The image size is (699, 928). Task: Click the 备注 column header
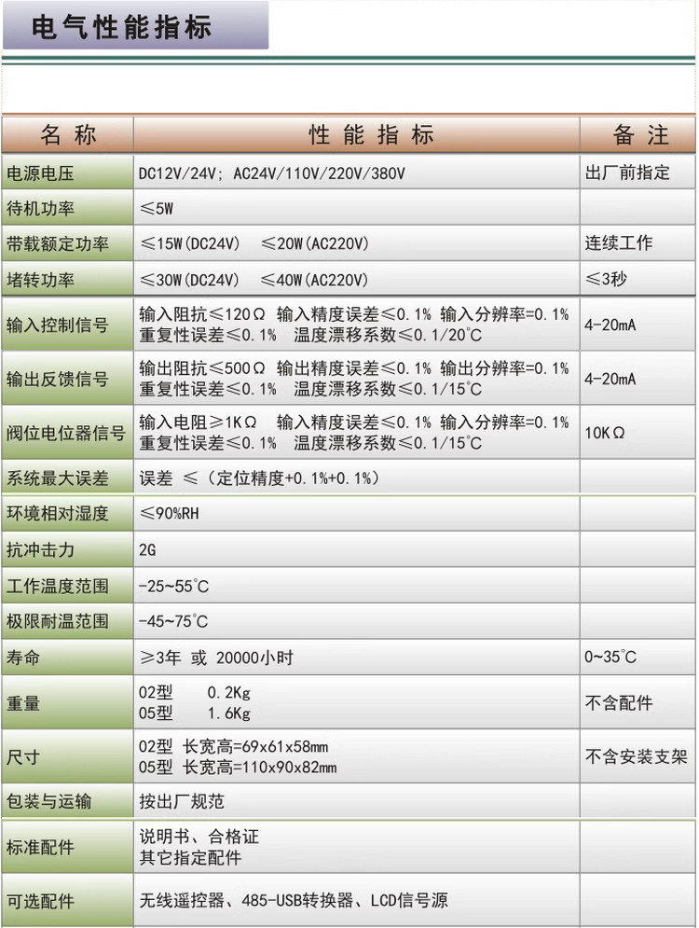pyautogui.click(x=640, y=135)
